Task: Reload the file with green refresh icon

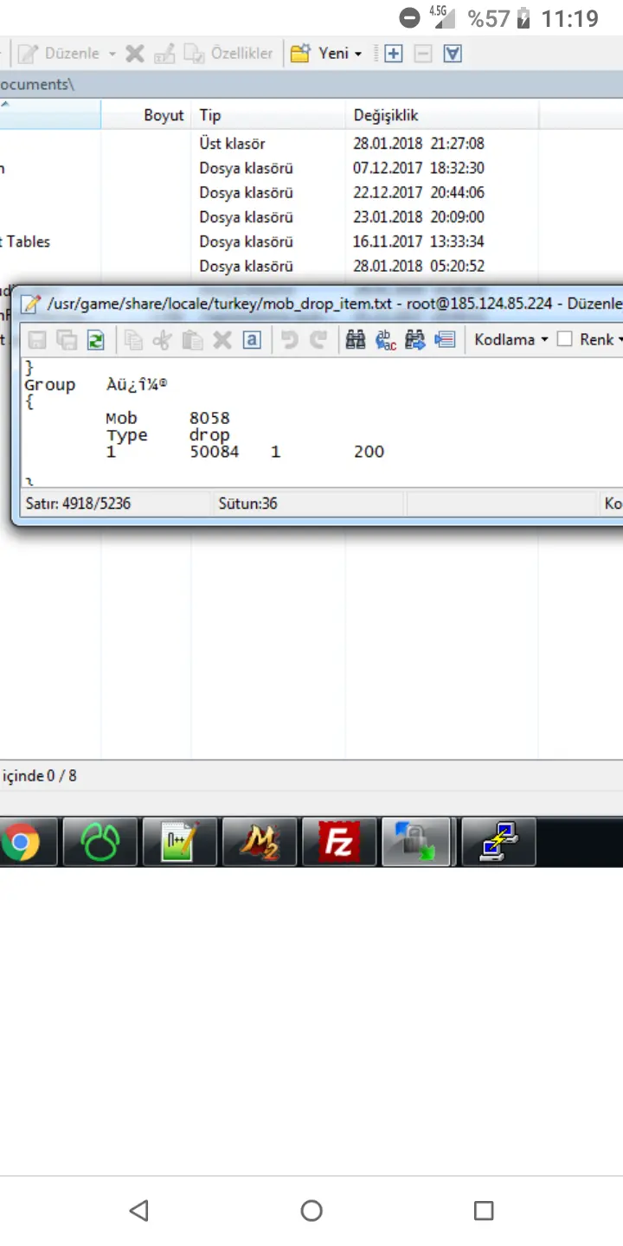Action: (x=95, y=340)
